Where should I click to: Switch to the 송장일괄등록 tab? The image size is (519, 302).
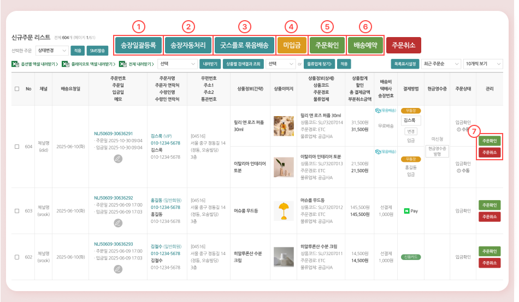[139, 44]
